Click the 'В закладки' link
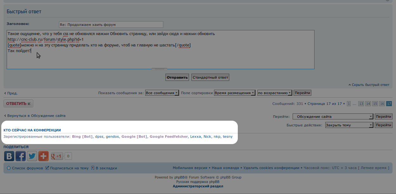Image resolution: width=396 pixels, height=194 pixels. pyautogui.click(x=106, y=168)
